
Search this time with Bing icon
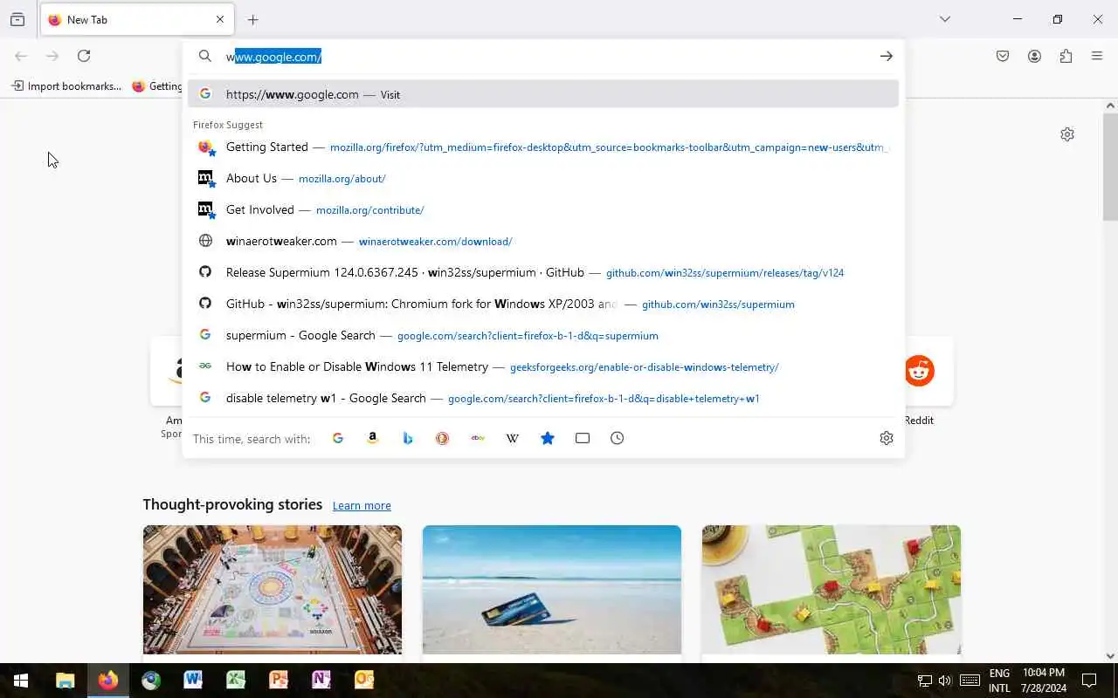408,438
